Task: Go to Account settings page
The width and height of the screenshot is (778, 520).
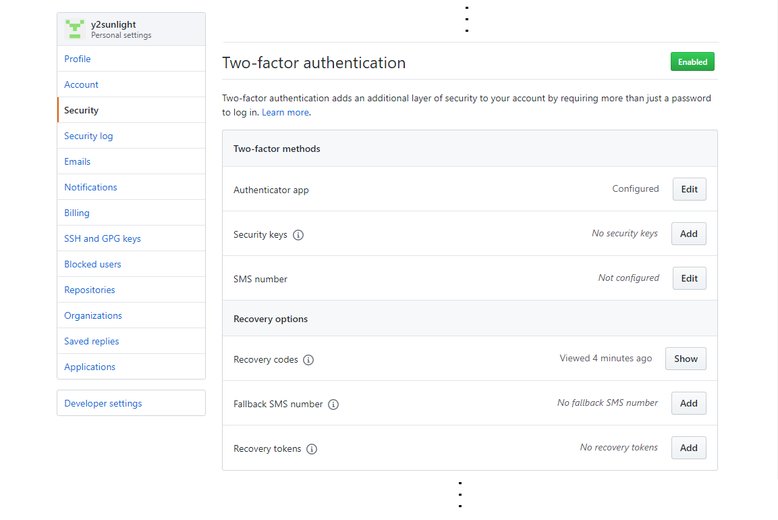Action: 82,84
